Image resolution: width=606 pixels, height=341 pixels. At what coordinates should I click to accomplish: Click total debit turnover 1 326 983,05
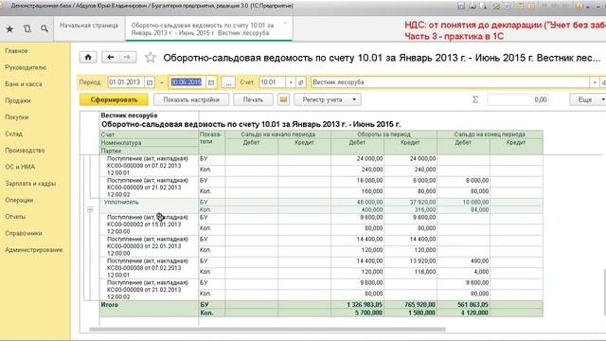coord(365,305)
